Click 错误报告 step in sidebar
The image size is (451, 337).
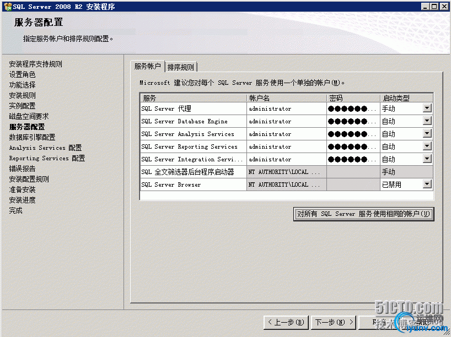point(22,168)
